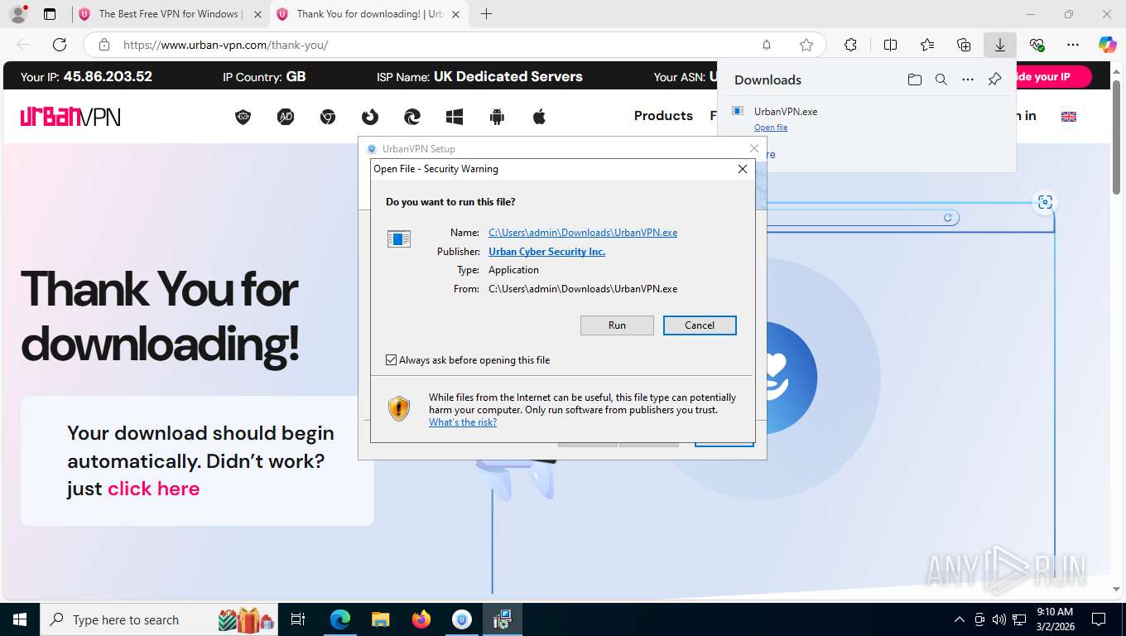Cancel the security warning dialog
The height and width of the screenshot is (636, 1126).
click(700, 325)
